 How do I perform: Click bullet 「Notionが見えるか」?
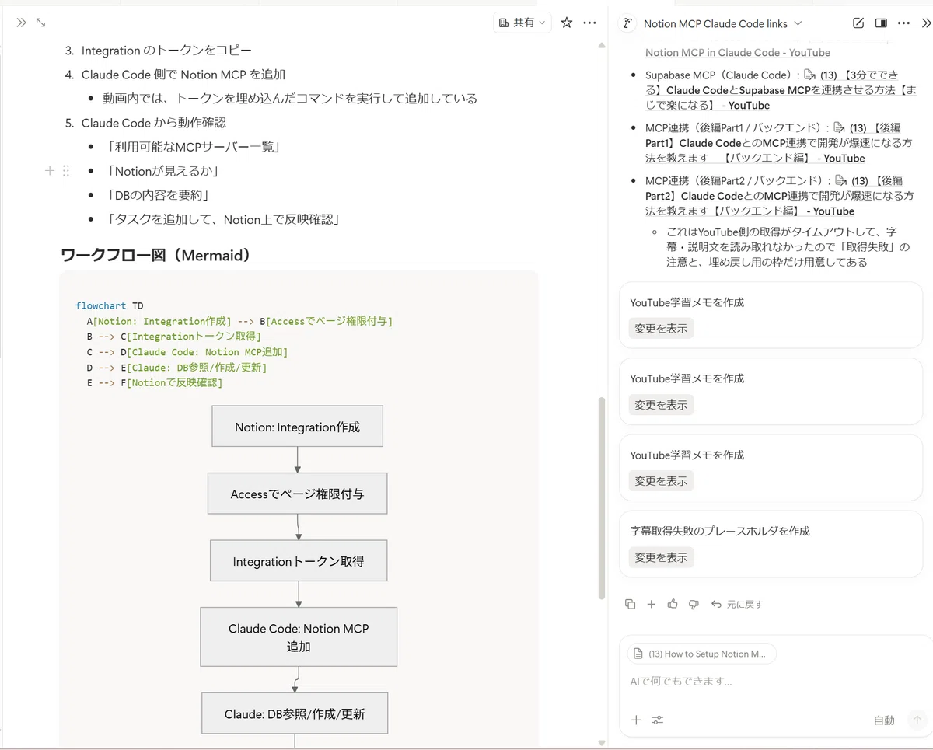coord(164,171)
